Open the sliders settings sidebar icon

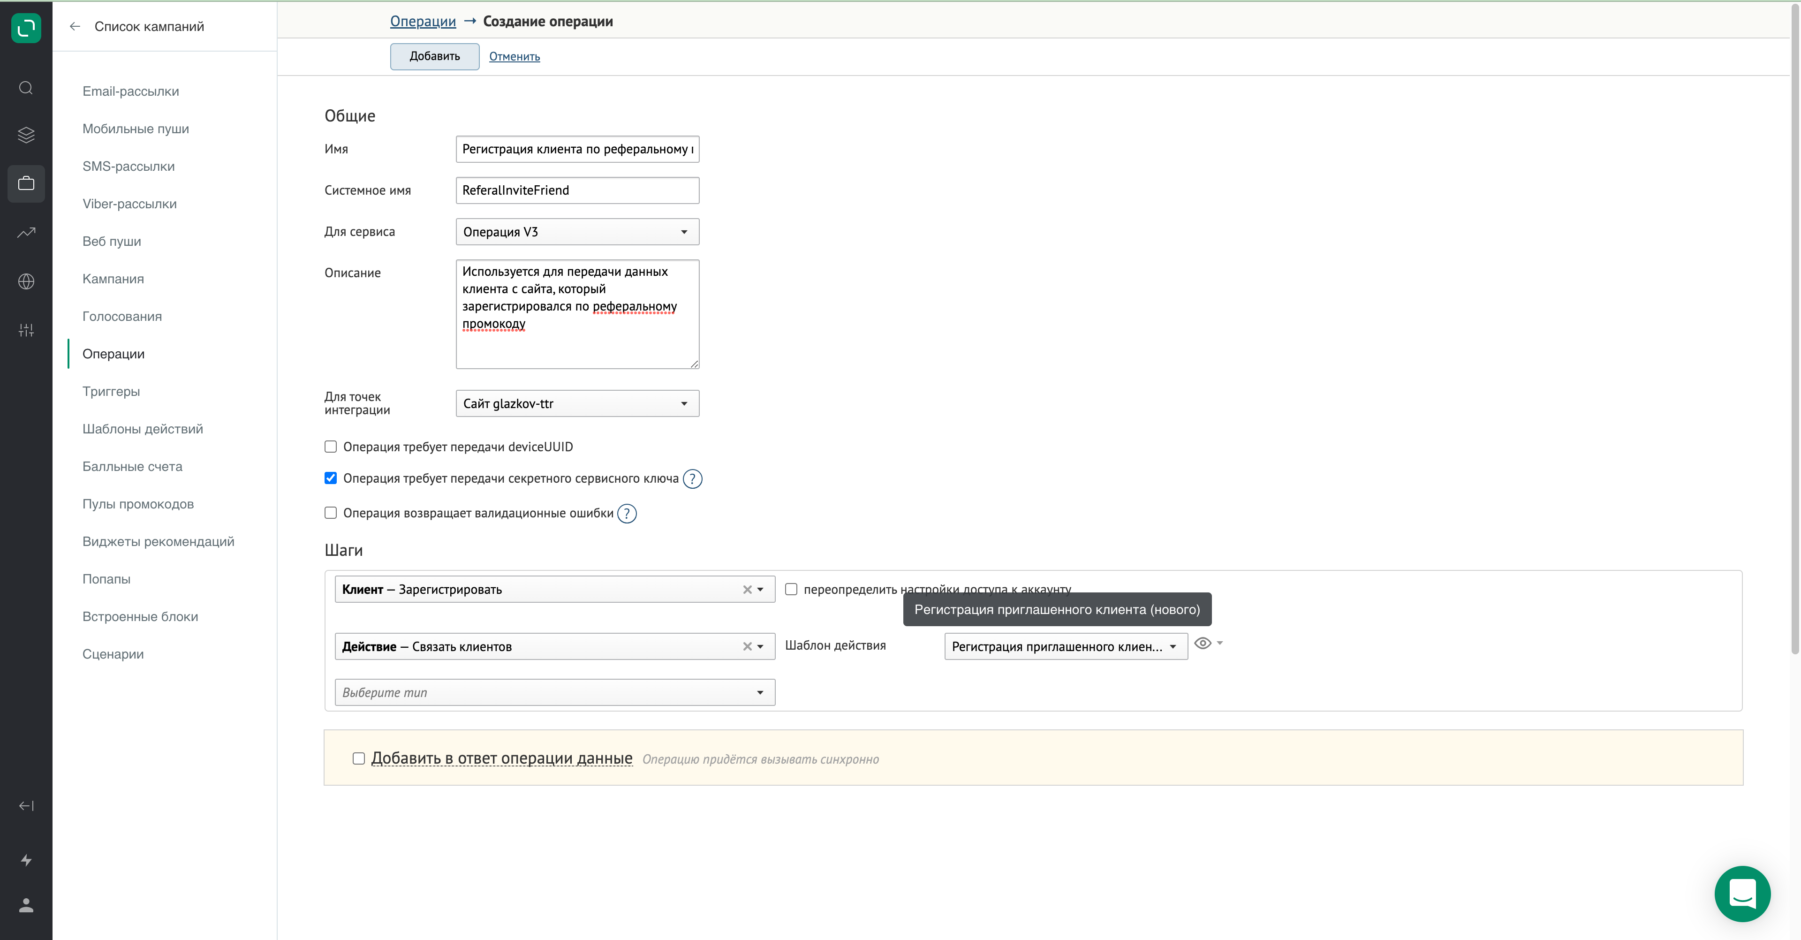26,330
